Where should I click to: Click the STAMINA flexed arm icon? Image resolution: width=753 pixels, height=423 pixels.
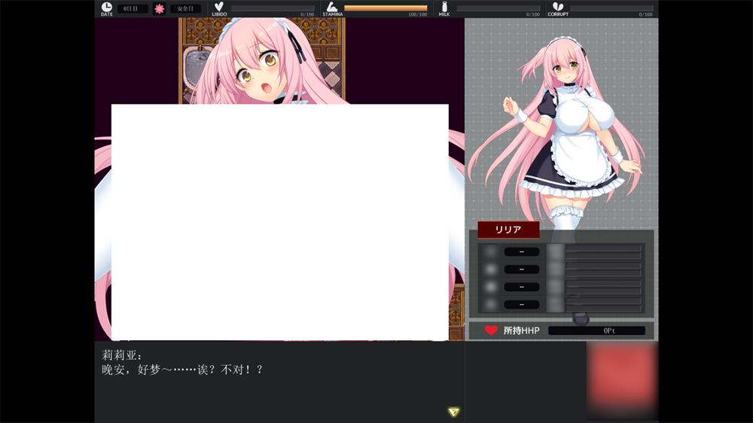tap(331, 7)
